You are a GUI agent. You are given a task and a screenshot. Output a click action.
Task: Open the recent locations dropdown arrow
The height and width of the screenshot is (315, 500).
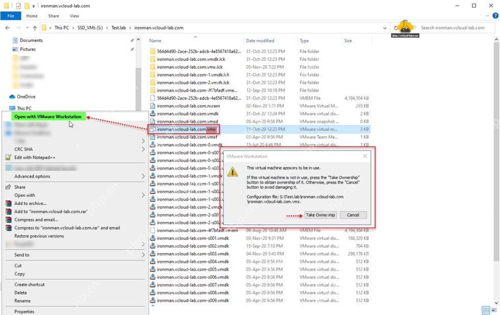coord(27,28)
